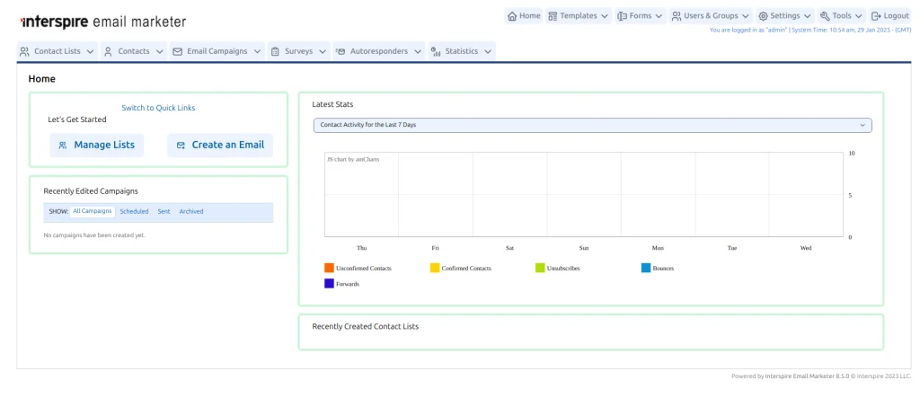Expand the Users & Groups chevron
The height and width of the screenshot is (398, 920).
pyautogui.click(x=746, y=16)
